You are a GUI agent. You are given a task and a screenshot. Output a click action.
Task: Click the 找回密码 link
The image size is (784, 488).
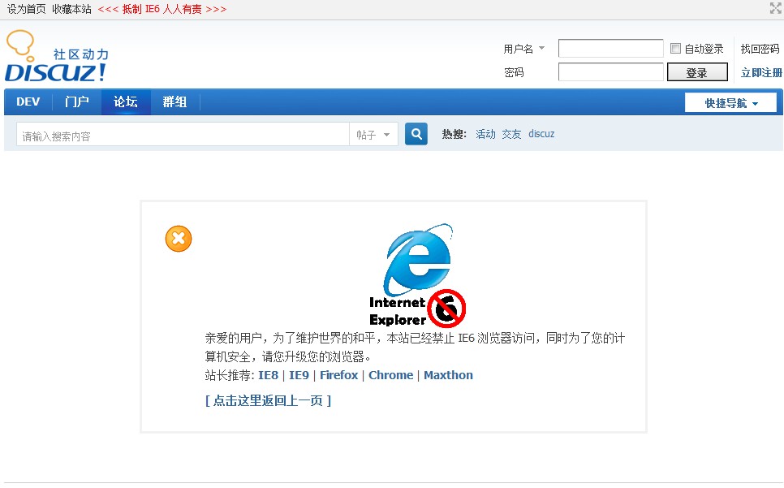pyautogui.click(x=760, y=49)
